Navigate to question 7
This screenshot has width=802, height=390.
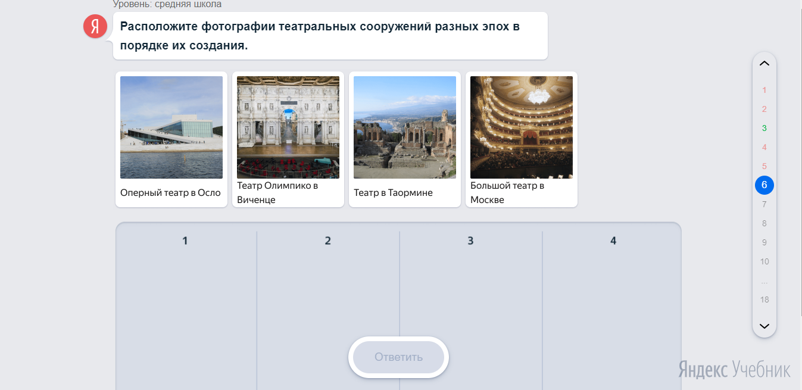(x=764, y=205)
